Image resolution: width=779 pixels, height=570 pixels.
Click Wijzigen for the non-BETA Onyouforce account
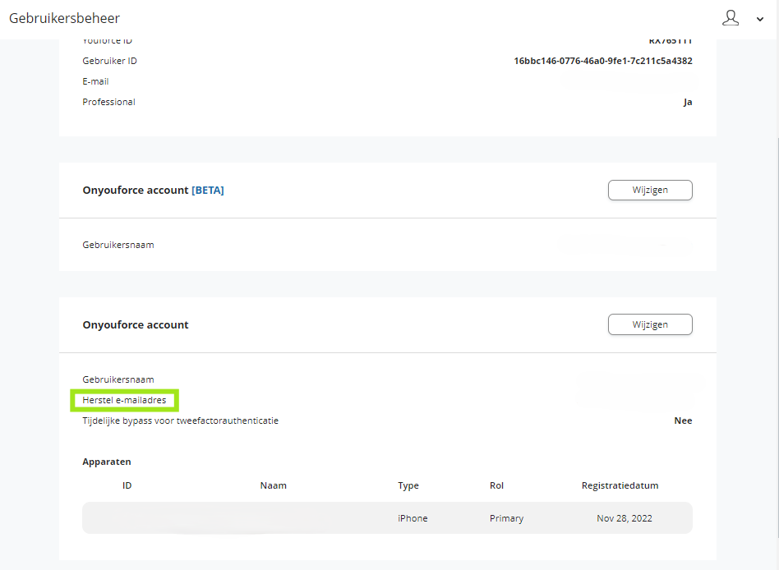coord(650,324)
